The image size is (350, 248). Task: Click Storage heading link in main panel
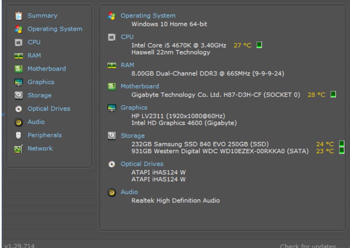[133, 136]
